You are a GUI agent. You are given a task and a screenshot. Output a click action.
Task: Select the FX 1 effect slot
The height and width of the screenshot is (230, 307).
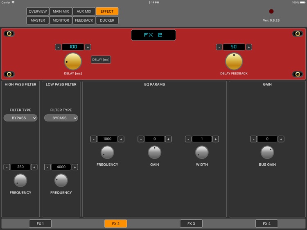pyautogui.click(x=40, y=223)
